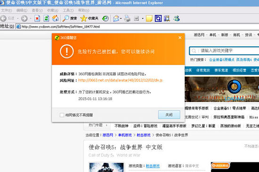Click 射击游戏 breadcrumb link
259x172 pixels.
coord(144,135)
